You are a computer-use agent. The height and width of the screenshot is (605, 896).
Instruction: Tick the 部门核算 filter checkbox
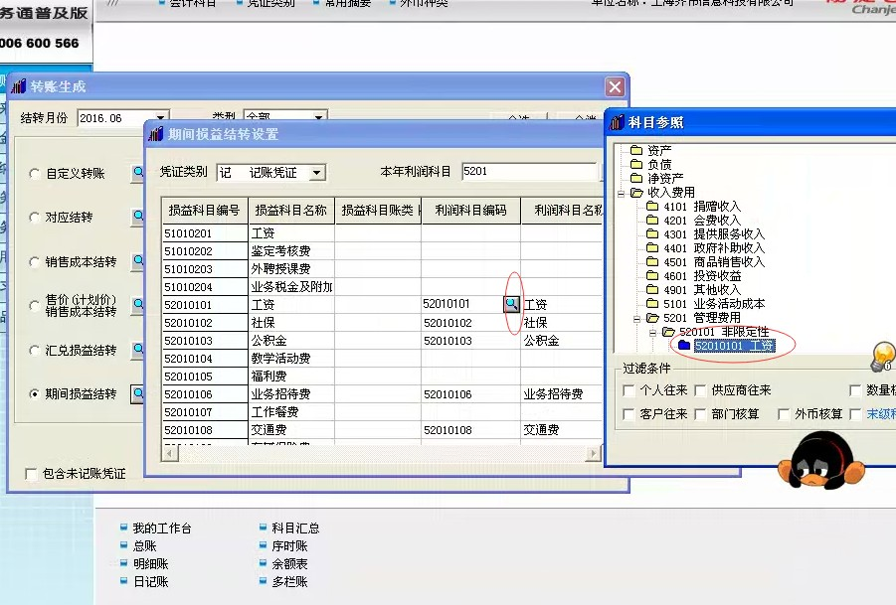point(700,414)
